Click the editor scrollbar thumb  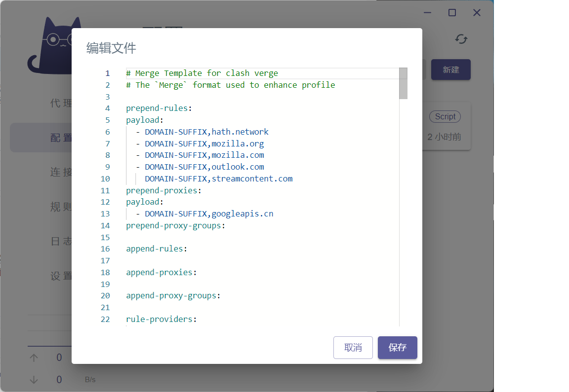pos(404,84)
